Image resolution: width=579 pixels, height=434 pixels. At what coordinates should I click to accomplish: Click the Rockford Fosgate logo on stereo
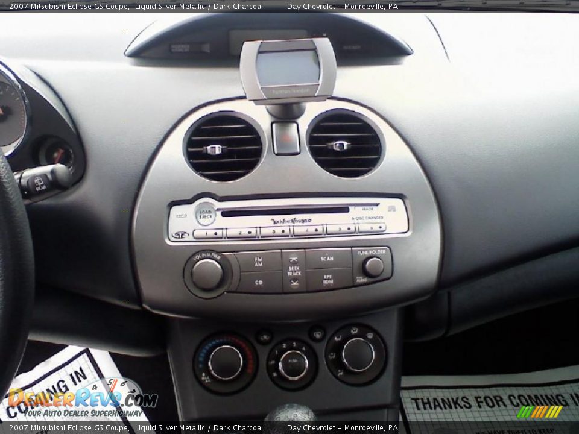tap(291, 221)
